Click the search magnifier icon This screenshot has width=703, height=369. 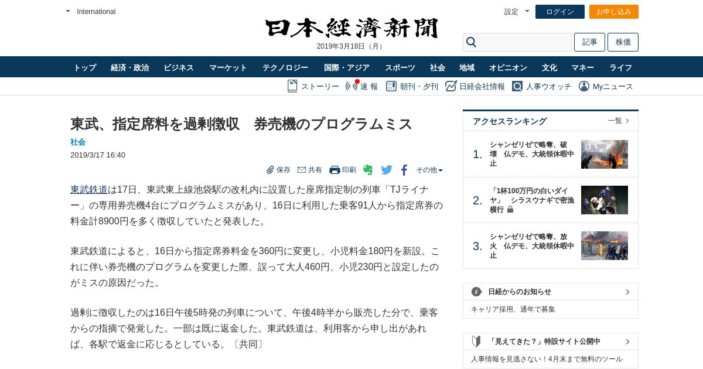[x=471, y=42]
